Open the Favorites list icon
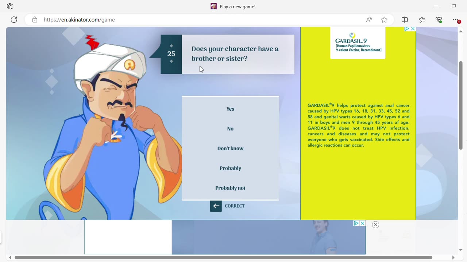This screenshot has height=262, width=467. 422,20
